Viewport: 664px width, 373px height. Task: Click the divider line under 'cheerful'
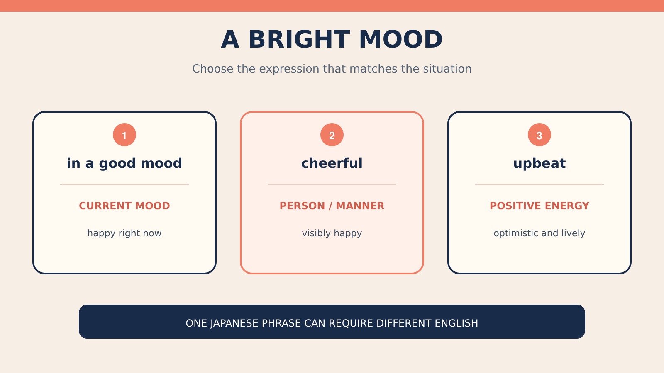pyautogui.click(x=332, y=184)
